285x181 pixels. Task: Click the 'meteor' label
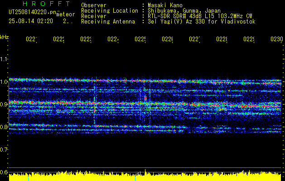(66, 14)
